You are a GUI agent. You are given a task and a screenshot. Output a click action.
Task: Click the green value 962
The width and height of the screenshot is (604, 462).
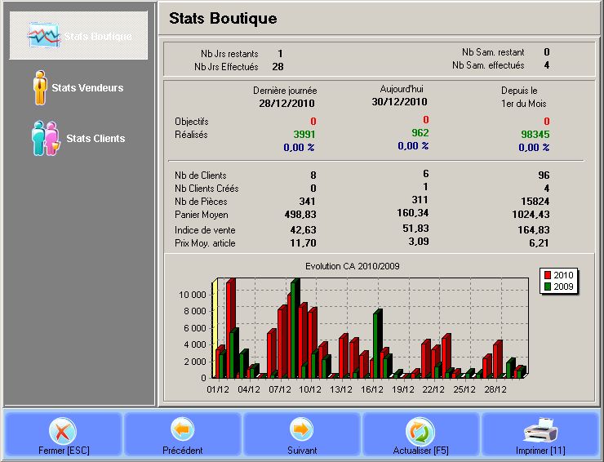pos(420,133)
